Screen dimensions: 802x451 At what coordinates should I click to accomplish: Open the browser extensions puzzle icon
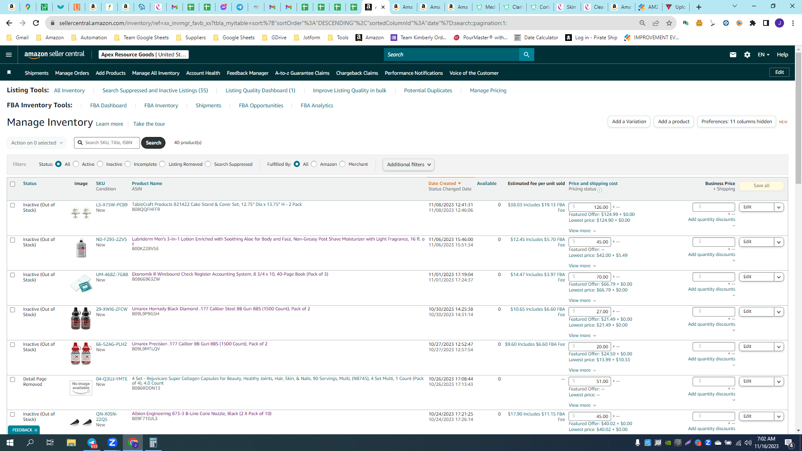(753, 23)
